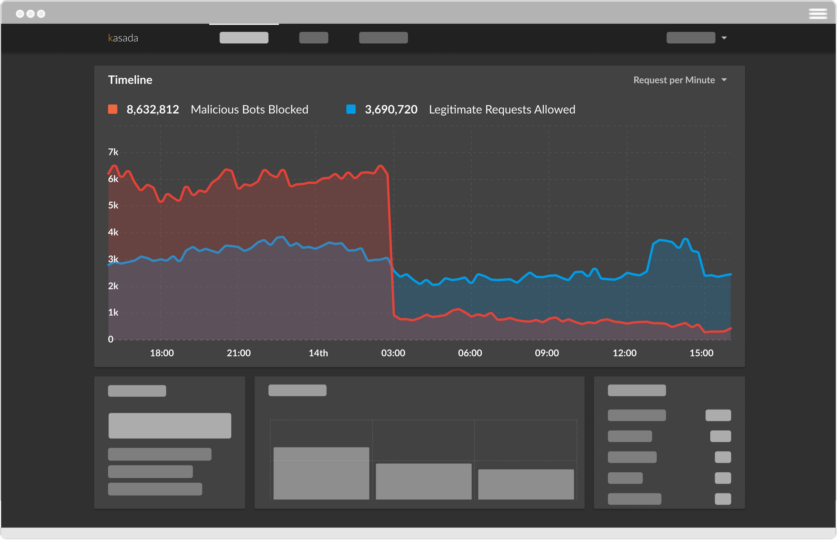Open the hamburger menu
The height and width of the screenshot is (540, 837).
pyautogui.click(x=817, y=13)
